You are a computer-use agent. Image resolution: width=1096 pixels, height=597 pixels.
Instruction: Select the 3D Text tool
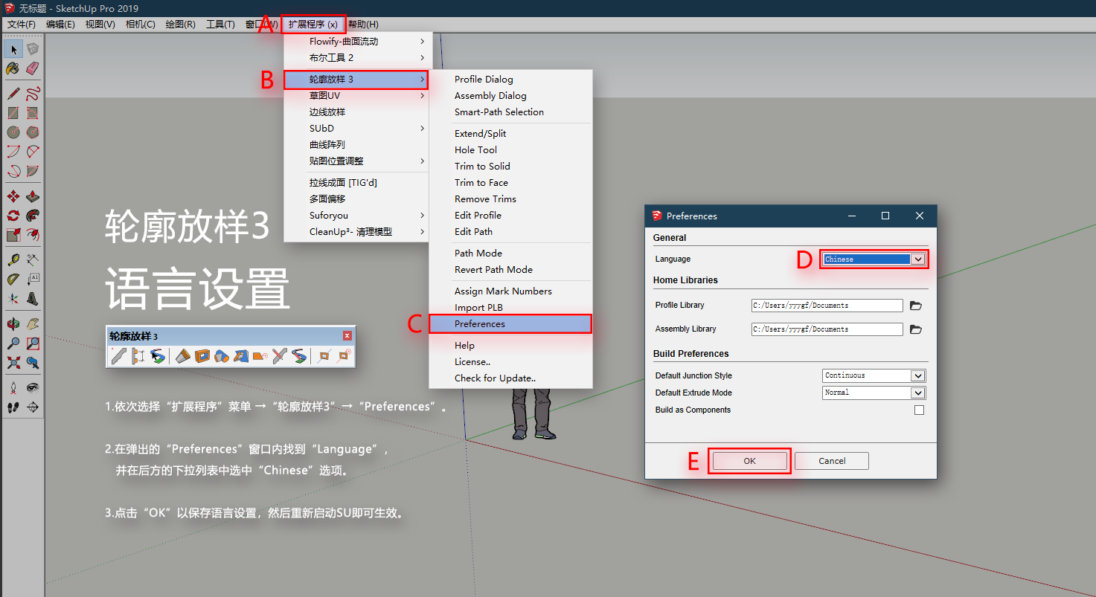pos(32,299)
